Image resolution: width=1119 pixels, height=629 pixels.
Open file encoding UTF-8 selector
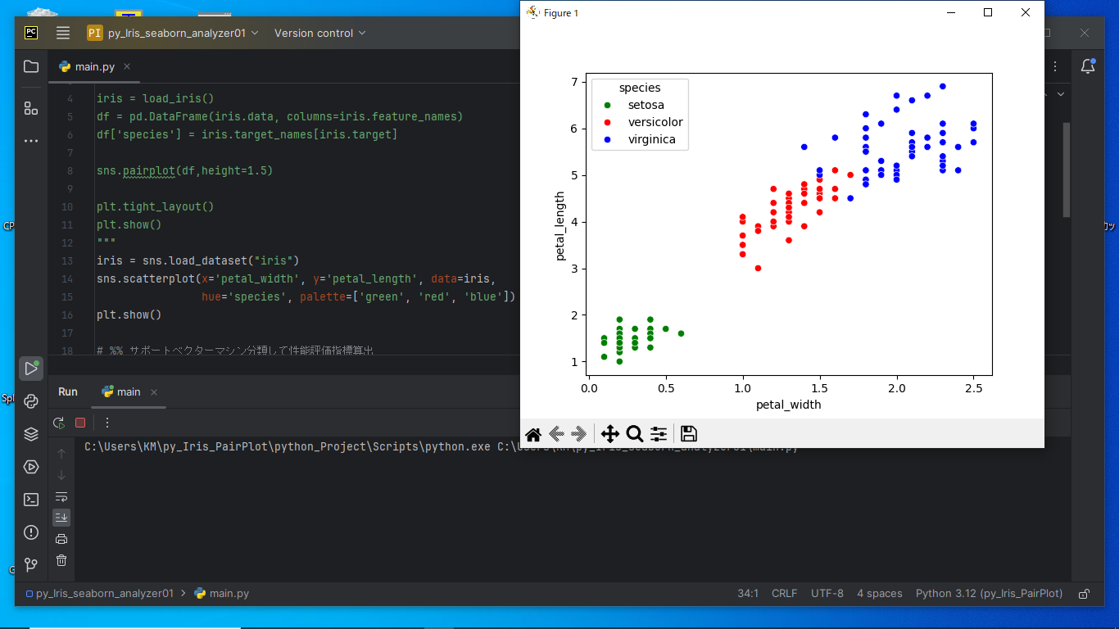coord(827,594)
